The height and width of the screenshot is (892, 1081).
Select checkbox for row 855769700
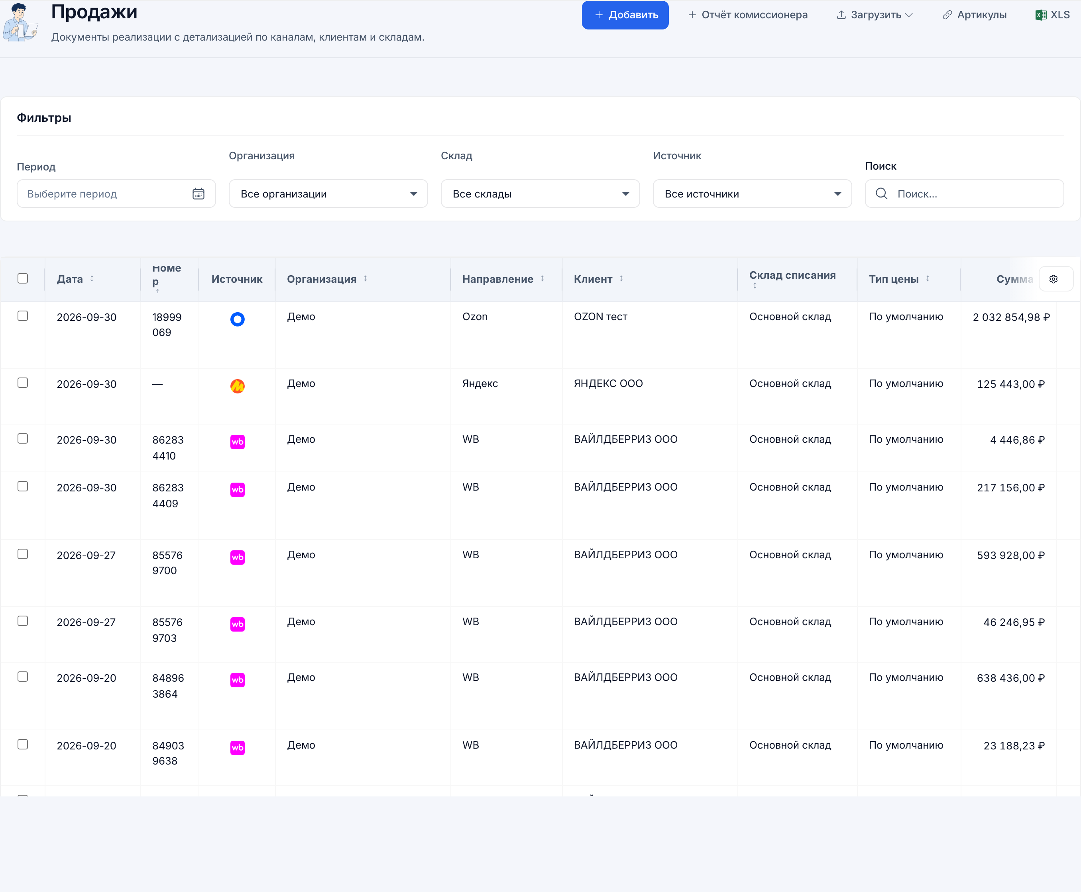point(23,554)
